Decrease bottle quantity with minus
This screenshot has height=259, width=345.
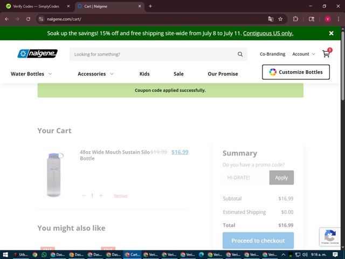[x=84, y=195]
